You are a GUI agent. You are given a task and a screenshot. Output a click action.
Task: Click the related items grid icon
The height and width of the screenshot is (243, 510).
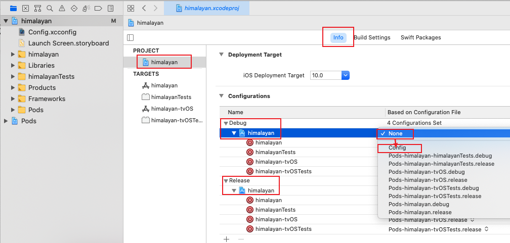[131, 8]
